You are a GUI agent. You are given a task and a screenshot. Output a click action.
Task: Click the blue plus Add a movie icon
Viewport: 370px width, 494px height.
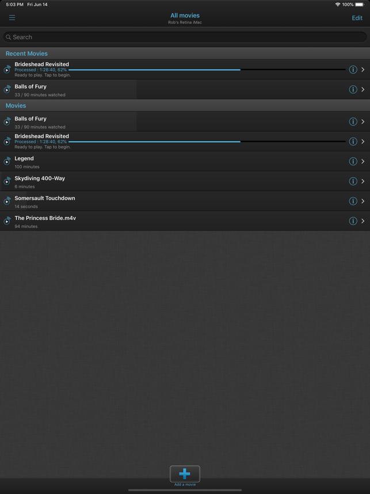[185, 474]
